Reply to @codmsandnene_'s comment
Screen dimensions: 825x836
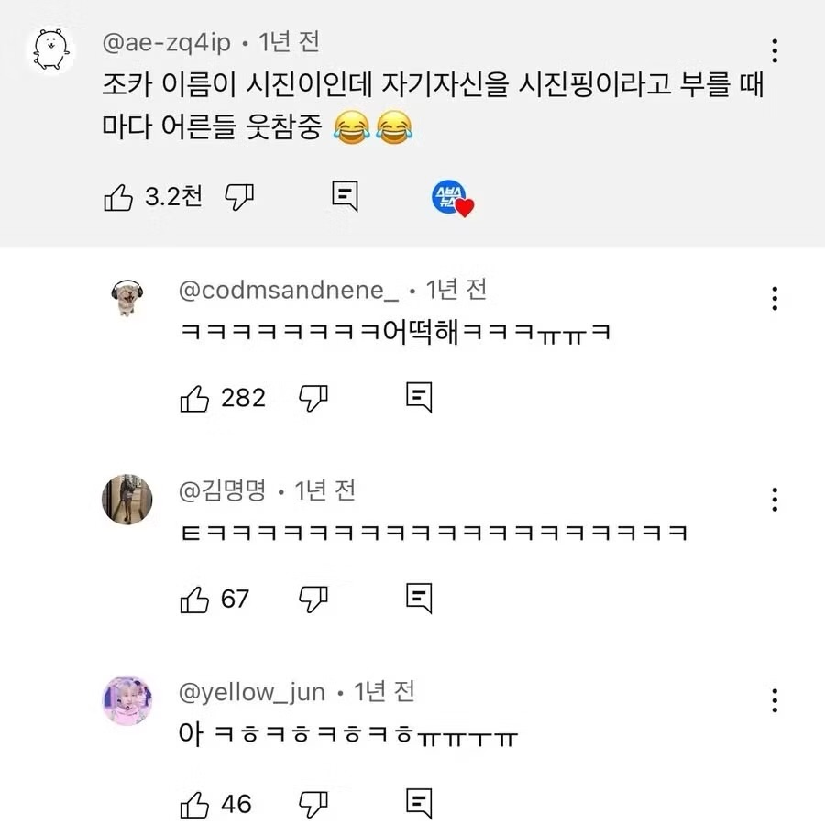click(419, 397)
